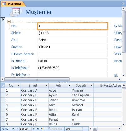Open the Şirket column filter dropdown

point(47,86)
